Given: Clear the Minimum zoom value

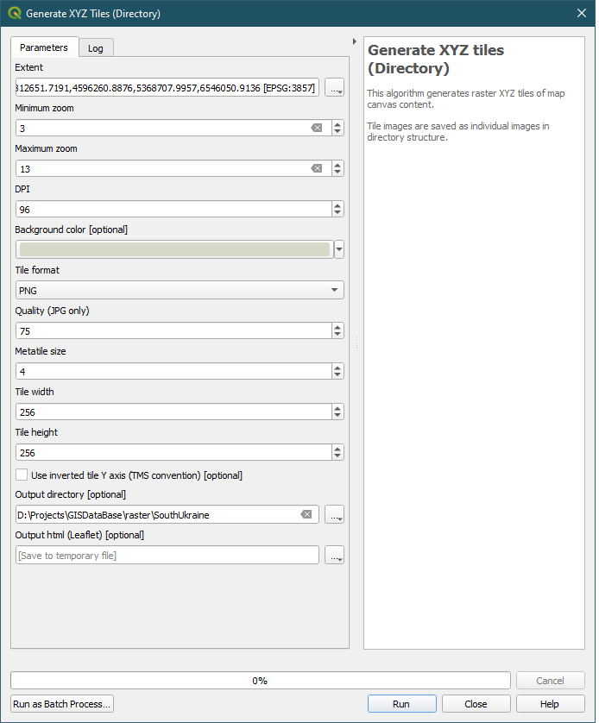Looking at the screenshot, I should pyautogui.click(x=317, y=128).
